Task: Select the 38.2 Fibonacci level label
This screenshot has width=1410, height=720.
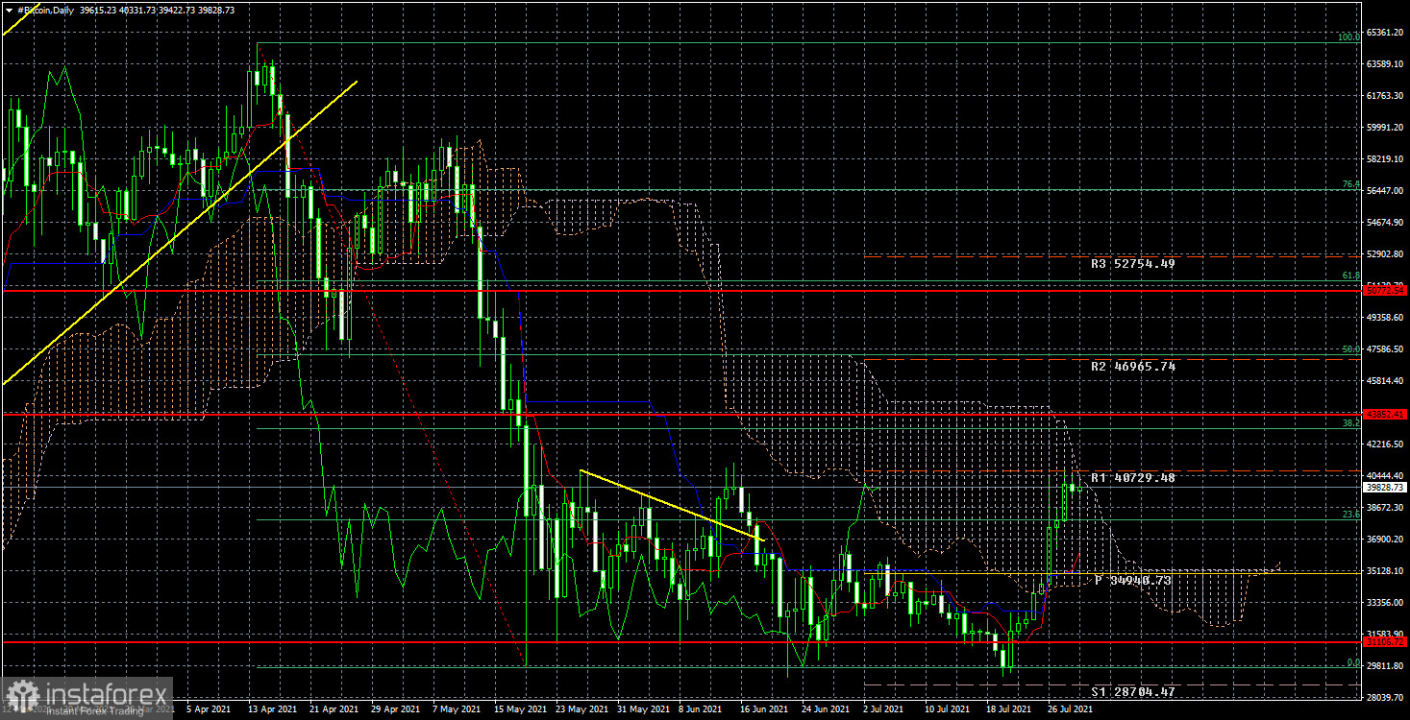Action: (1350, 422)
